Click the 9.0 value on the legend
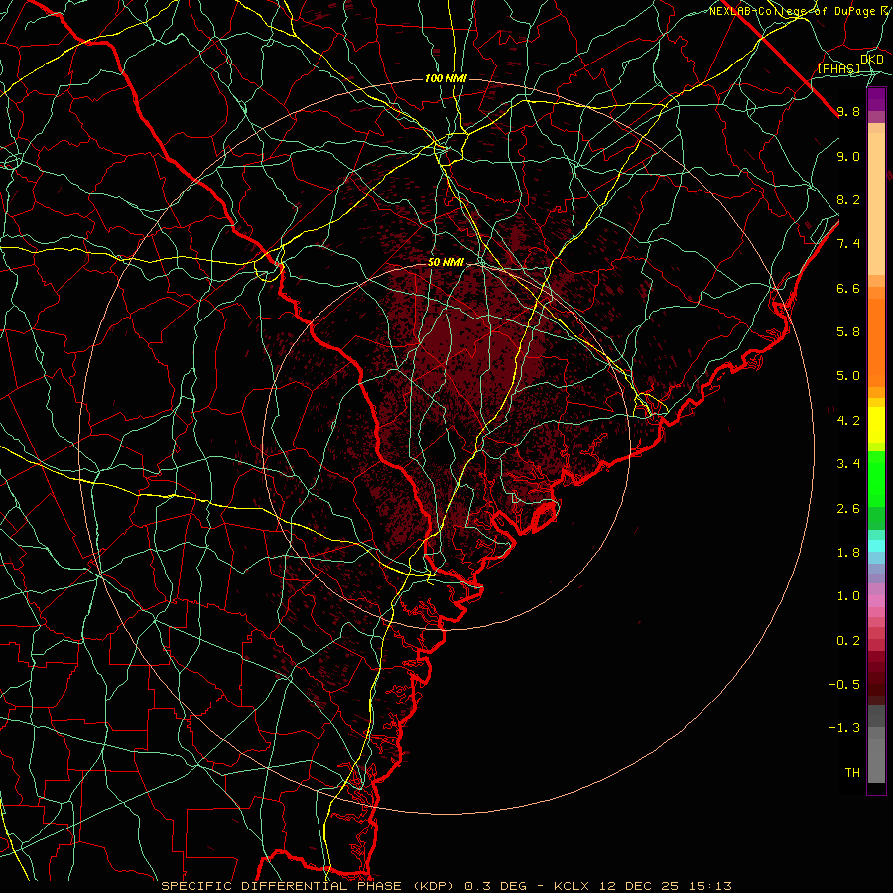This screenshot has height=893, width=893. pyautogui.click(x=848, y=156)
